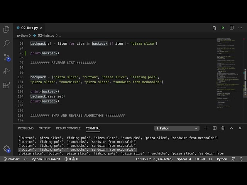
Task: Synchronize changes via status bar sync icon
Action: 26,159
